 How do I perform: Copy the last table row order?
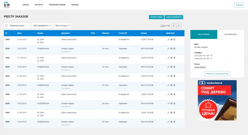tap(171, 122)
